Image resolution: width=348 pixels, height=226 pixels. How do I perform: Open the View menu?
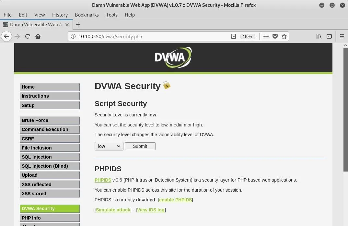tap(40, 15)
